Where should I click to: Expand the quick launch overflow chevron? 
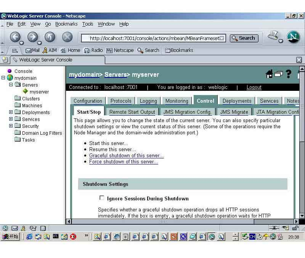click(86, 235)
